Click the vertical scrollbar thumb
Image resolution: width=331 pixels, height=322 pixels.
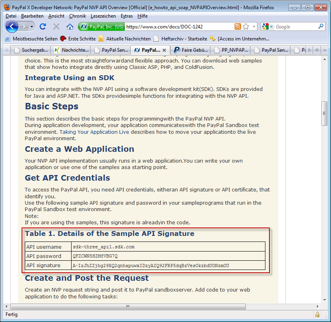point(325,114)
